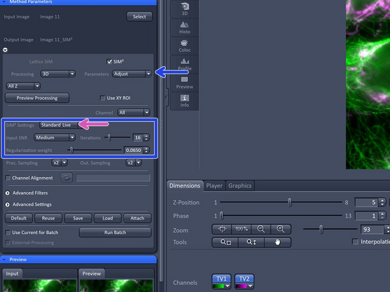Viewport: 390px width, 292px height.
Task: Click the zoom in magnifier icon
Action: coord(281,229)
